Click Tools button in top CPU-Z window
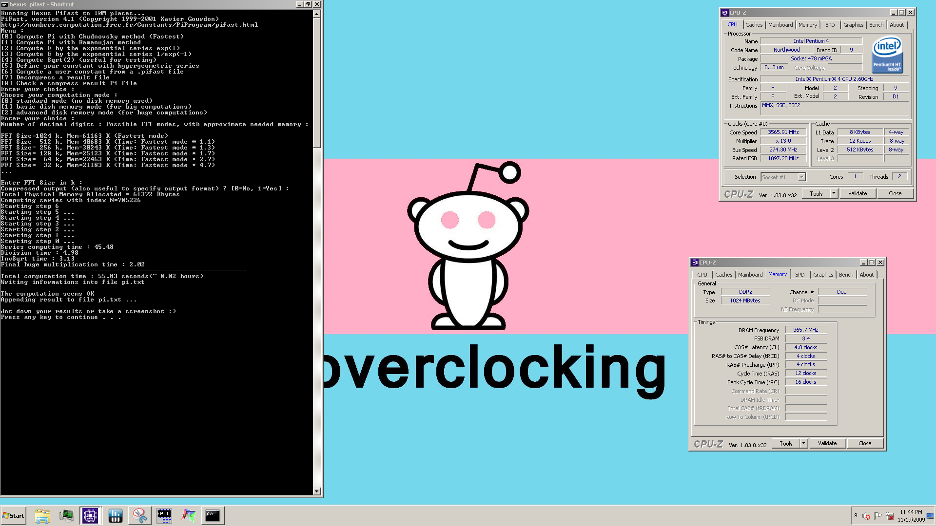936x526 pixels. [x=816, y=193]
